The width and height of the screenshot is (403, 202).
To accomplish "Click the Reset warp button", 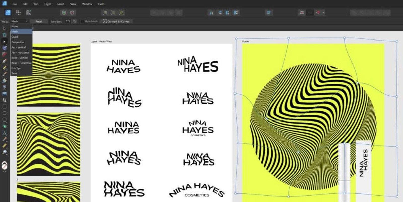I will [x=39, y=21].
